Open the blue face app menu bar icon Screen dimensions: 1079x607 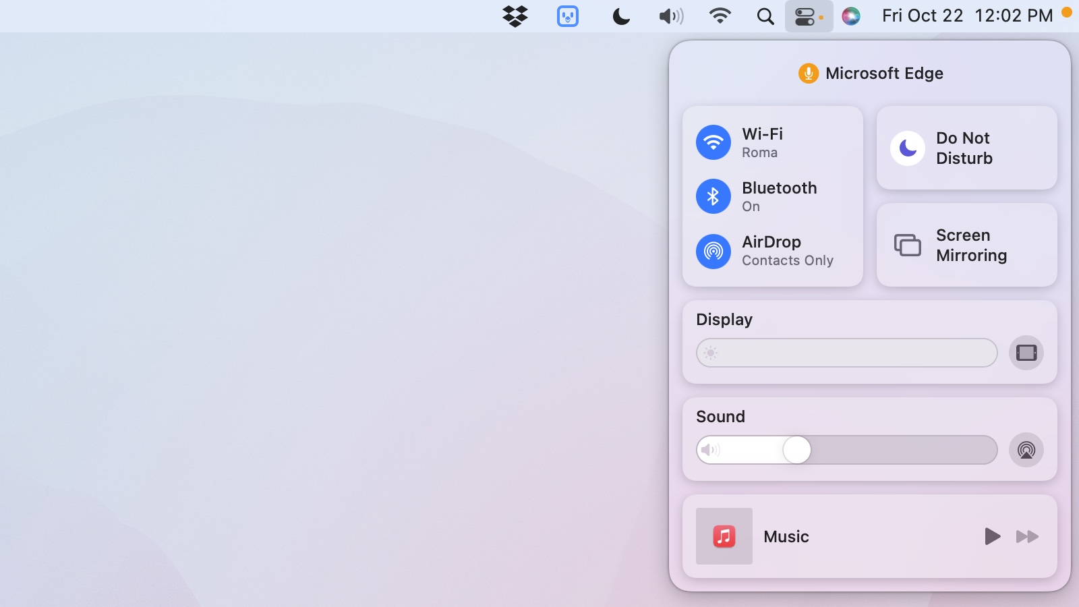(x=568, y=16)
